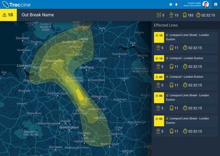Click York label on the map
Viewport: 220px width, 156px height.
click(102, 28)
